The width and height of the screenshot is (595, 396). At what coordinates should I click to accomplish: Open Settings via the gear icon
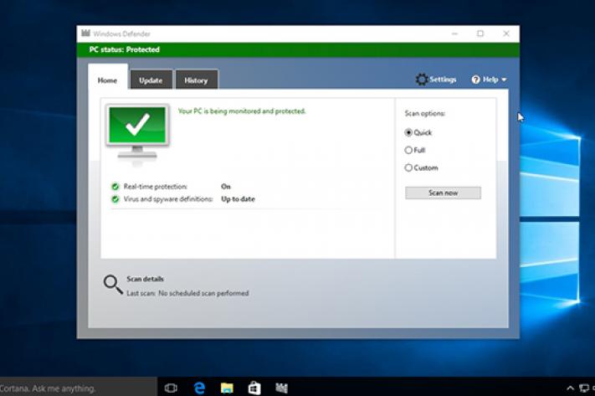[422, 80]
